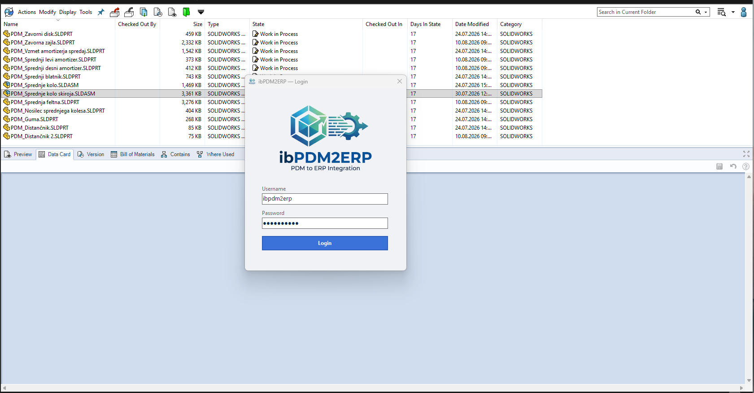This screenshot has height=393, width=754.
Task: Select file PDM_Vzmet amortizerja spredaj.SLDPRT
Action: pos(58,51)
